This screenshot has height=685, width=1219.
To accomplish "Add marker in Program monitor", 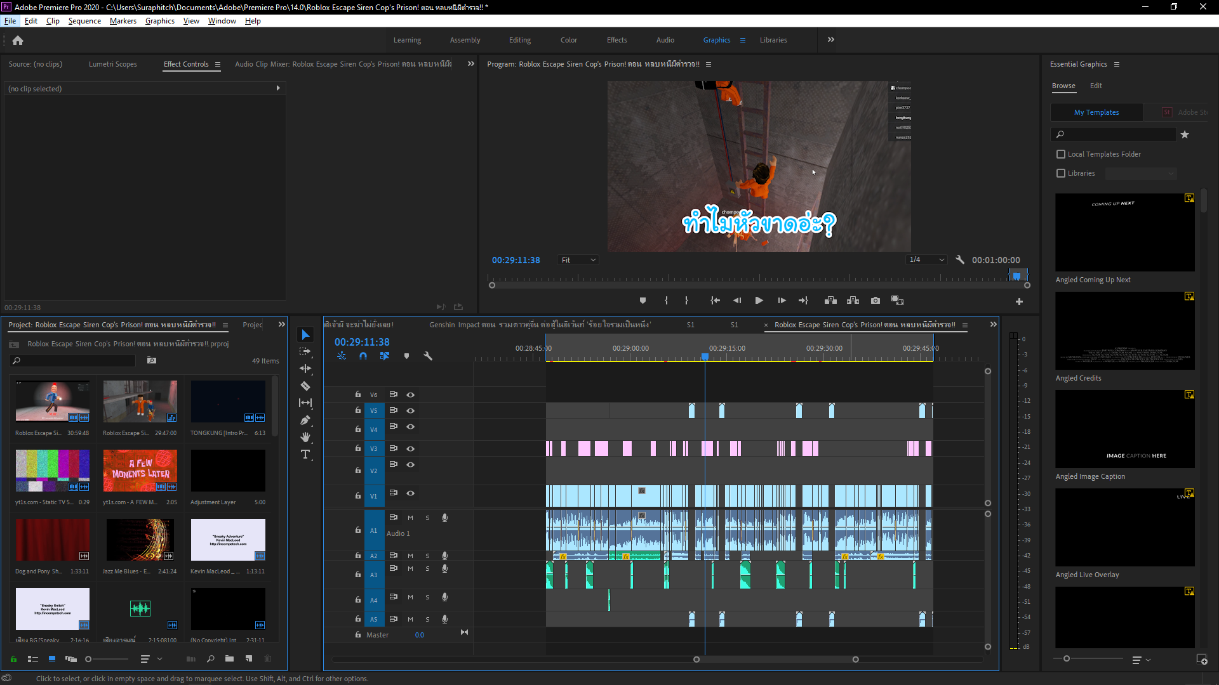I will (x=643, y=301).
